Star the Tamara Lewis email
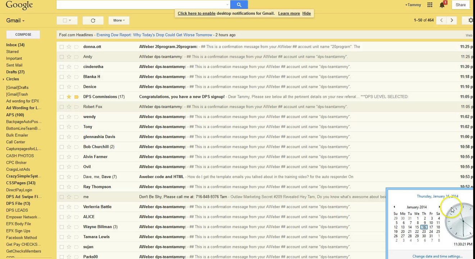 coord(69,237)
